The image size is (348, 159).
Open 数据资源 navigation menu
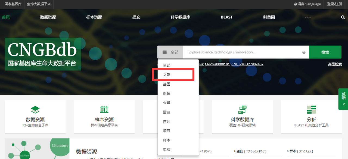coord(48,17)
